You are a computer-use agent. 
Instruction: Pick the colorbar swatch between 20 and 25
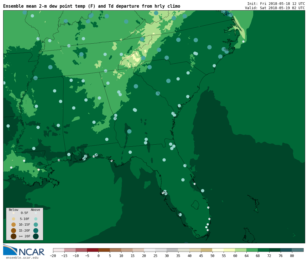(150, 250)
